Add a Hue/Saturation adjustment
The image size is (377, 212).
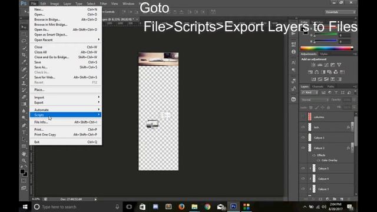[310, 72]
